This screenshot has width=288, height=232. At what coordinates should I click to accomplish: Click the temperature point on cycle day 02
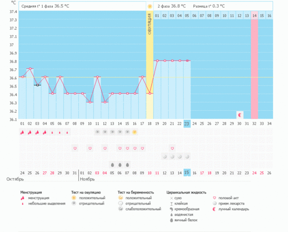click(x=30, y=69)
